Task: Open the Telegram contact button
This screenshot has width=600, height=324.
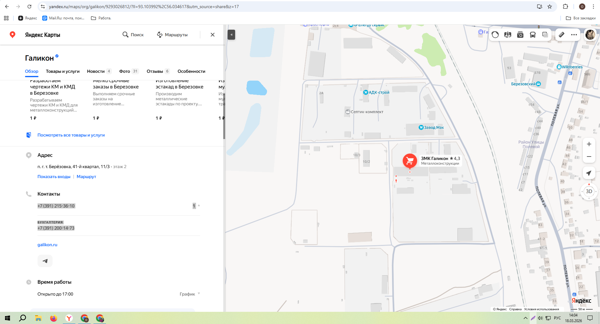Action: pos(45,261)
